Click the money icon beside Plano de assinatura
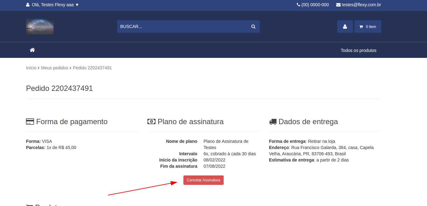The image size is (427, 206). tap(151, 122)
